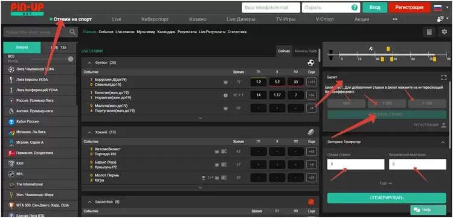The image size is (453, 218).
Task: Switch to the Сейчас tab
Action: click(x=284, y=51)
